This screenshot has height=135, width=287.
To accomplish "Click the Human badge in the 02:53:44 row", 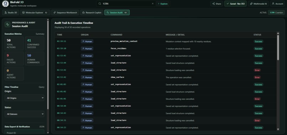I will coord(87,63).
